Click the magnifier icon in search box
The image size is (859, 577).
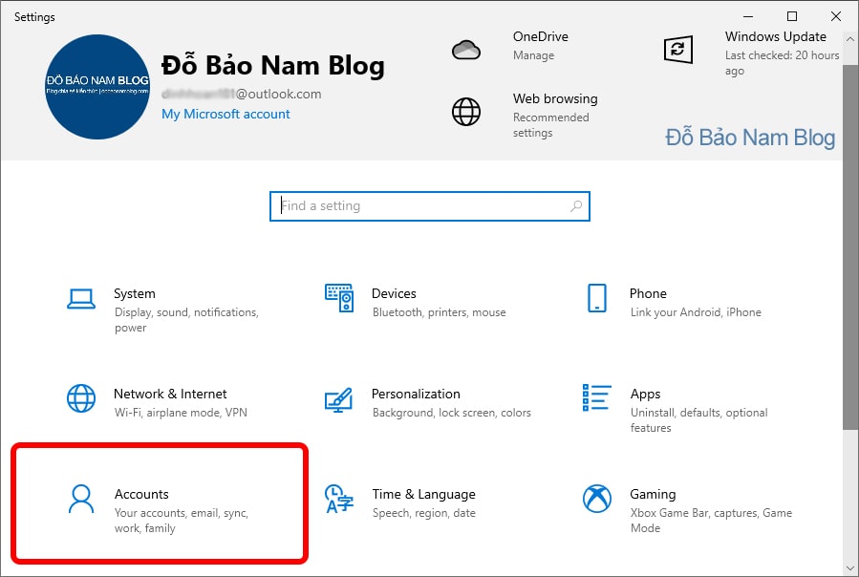[576, 206]
